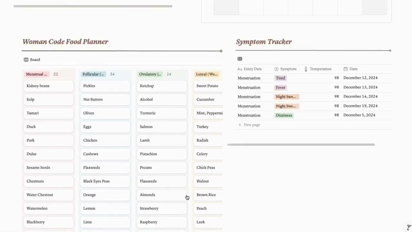
Task: Click the Dizziness symptom tag
Action: click(x=284, y=115)
